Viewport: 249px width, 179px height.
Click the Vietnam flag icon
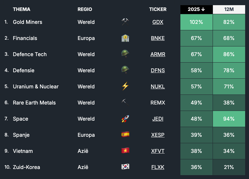[x=125, y=151]
